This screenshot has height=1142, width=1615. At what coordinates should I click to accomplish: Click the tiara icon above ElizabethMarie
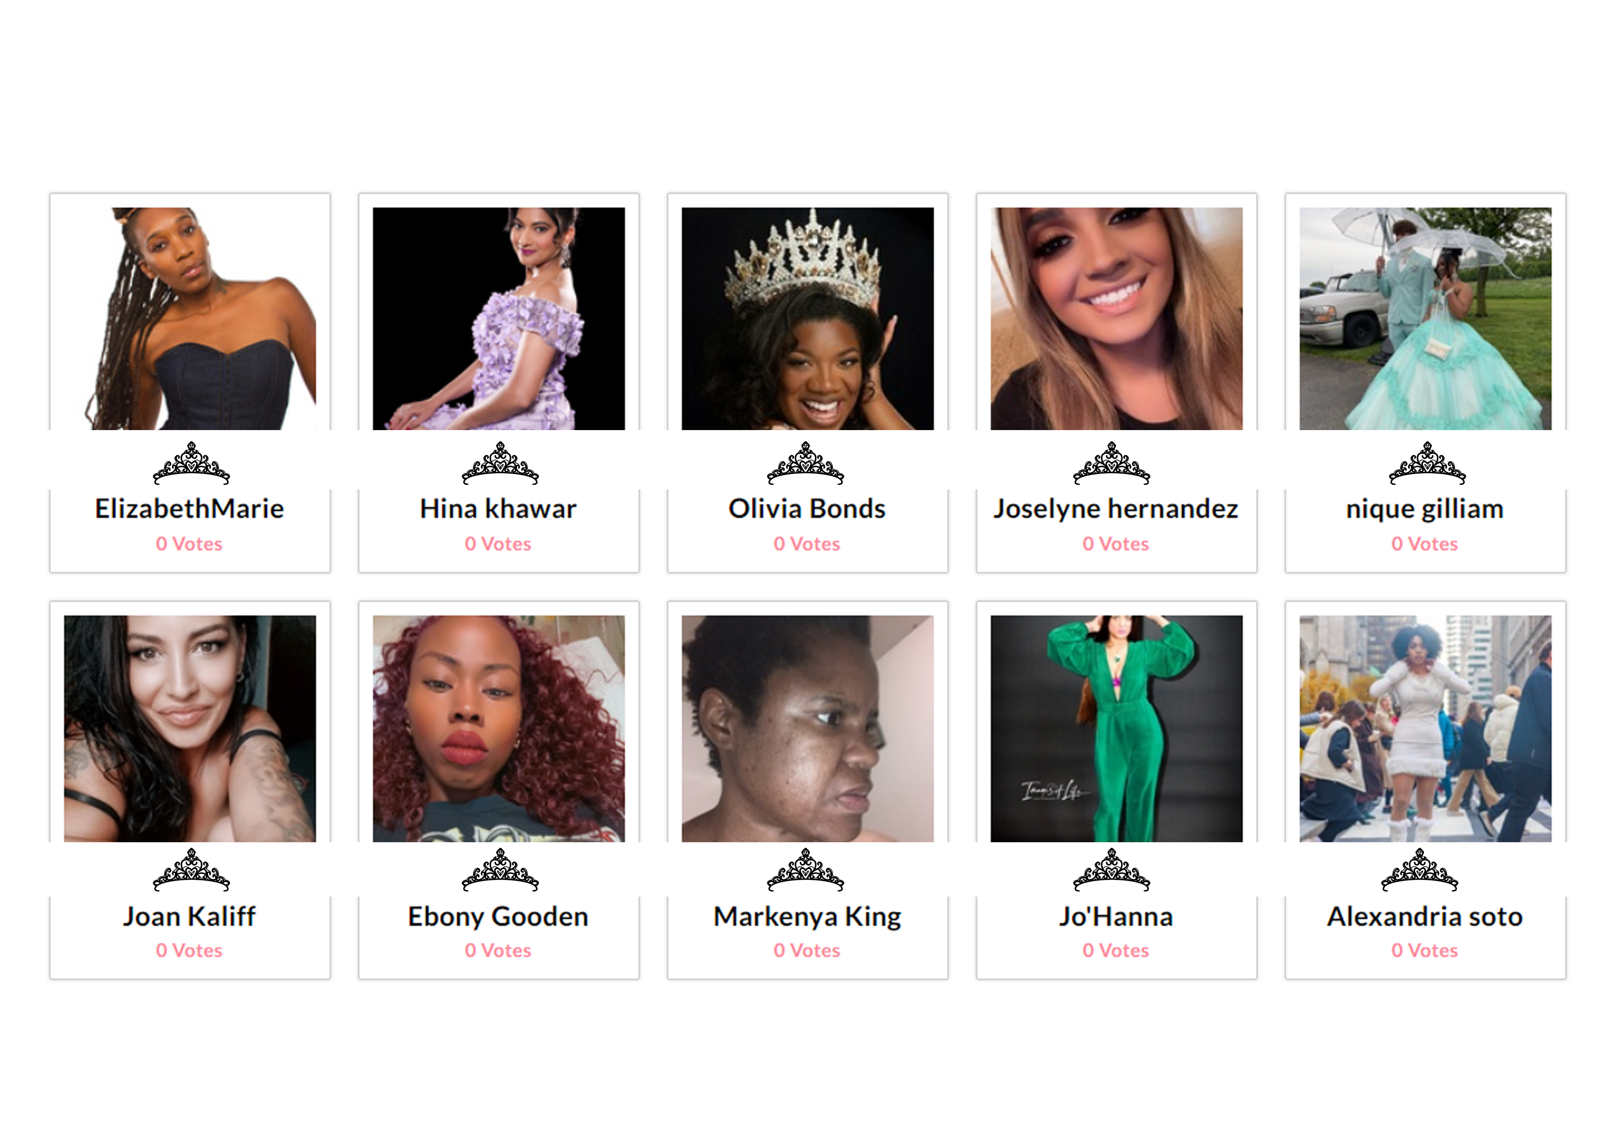click(x=192, y=463)
